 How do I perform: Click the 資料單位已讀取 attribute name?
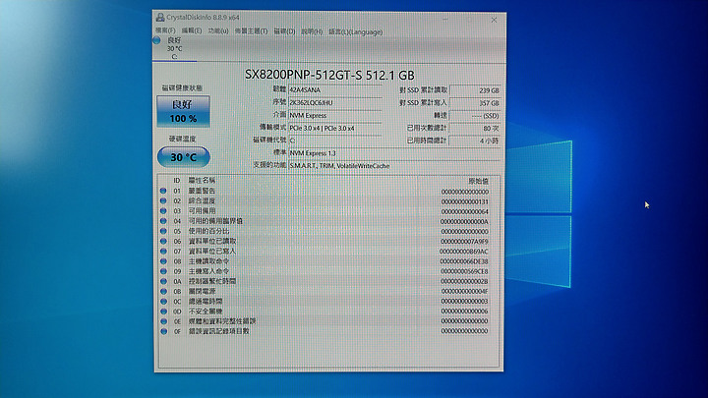click(212, 241)
